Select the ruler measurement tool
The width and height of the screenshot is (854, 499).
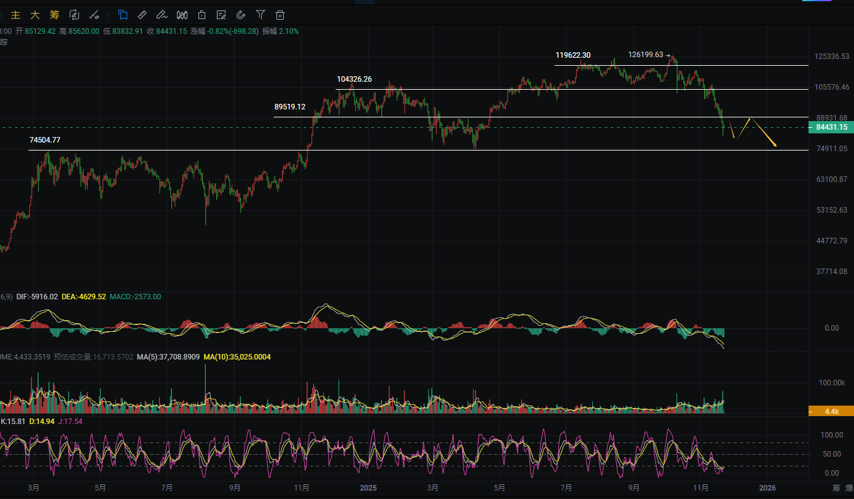point(142,15)
